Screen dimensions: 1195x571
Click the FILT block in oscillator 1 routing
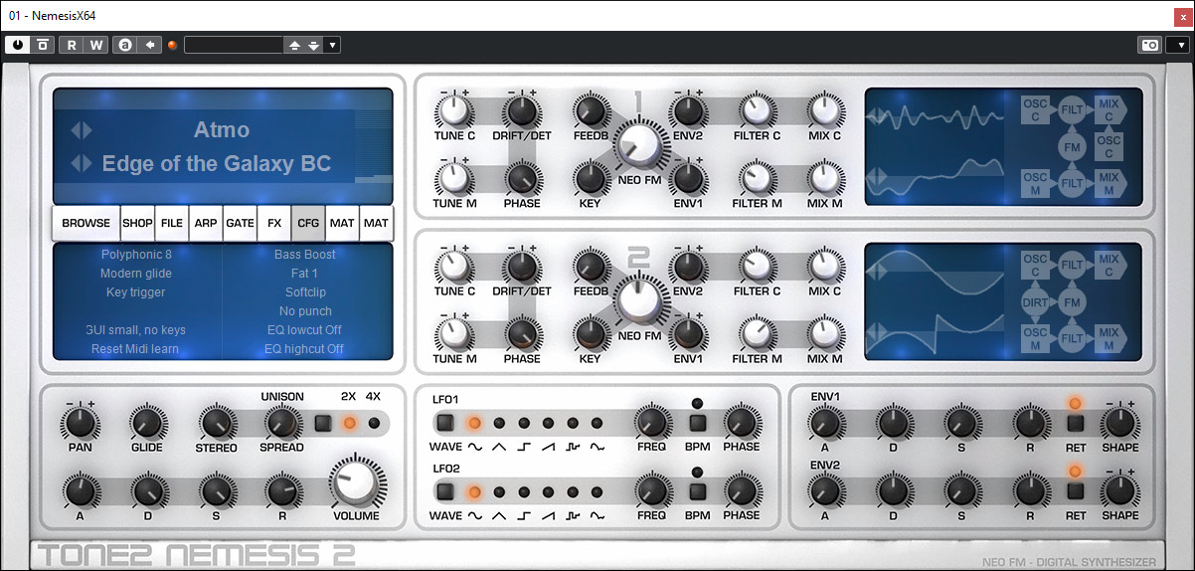click(x=1072, y=109)
